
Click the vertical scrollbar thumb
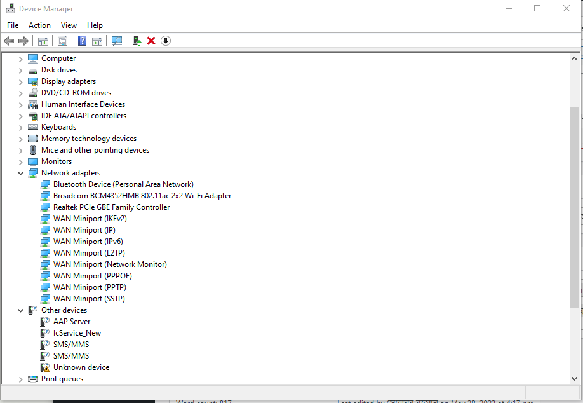tap(574, 207)
